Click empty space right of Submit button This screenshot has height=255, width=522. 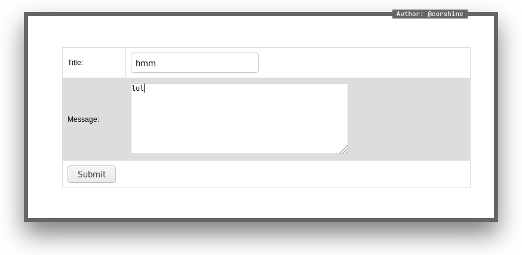pyautogui.click(x=293, y=174)
